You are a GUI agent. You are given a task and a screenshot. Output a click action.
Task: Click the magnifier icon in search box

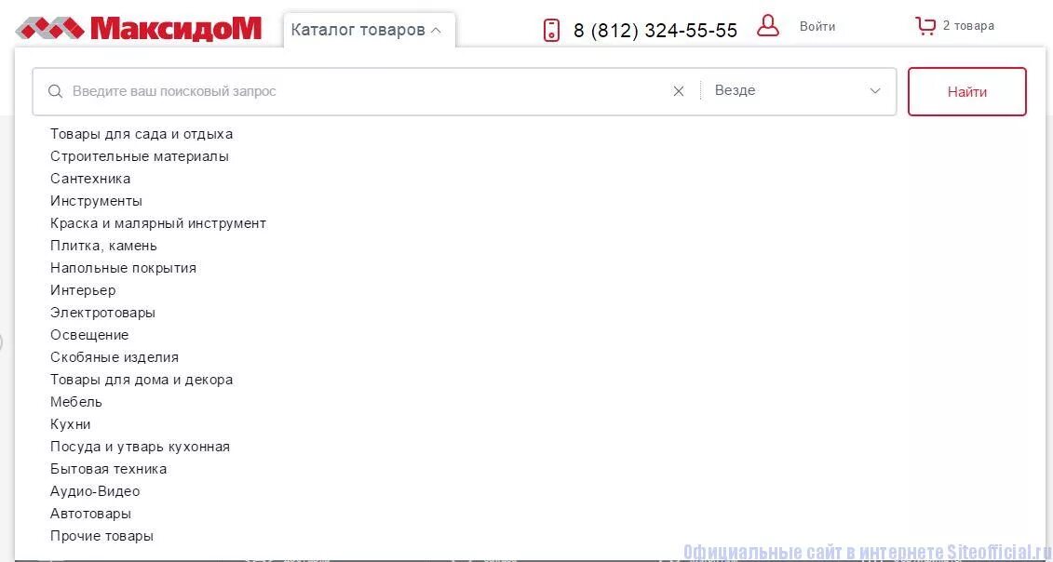pos(56,91)
